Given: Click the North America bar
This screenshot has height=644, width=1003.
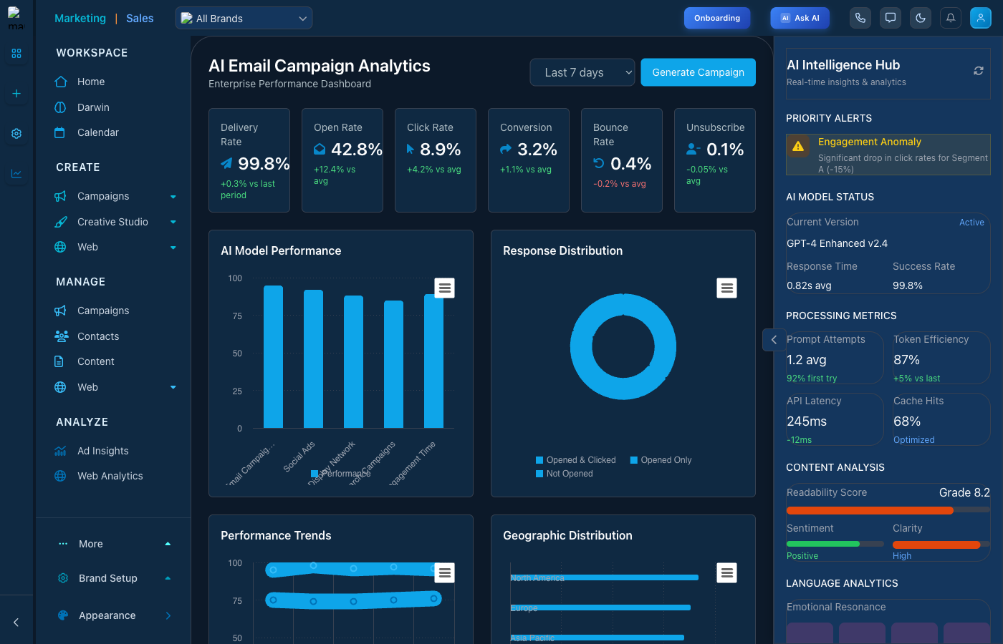Looking at the screenshot, I should pos(605,577).
